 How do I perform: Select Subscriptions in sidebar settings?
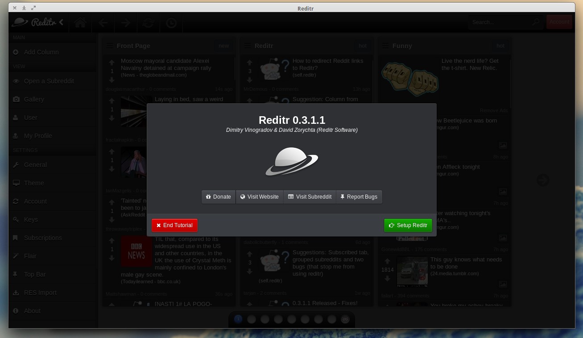tap(43, 238)
